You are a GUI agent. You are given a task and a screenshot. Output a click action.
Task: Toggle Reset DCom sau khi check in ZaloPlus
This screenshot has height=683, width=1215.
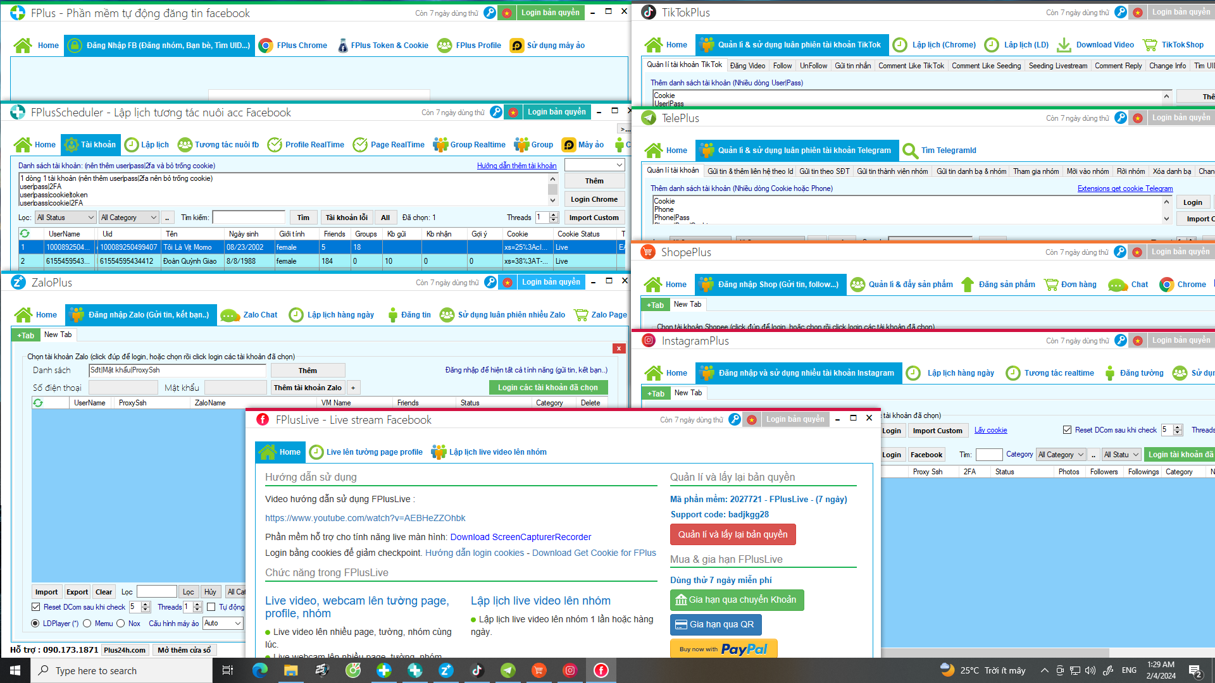click(36, 607)
